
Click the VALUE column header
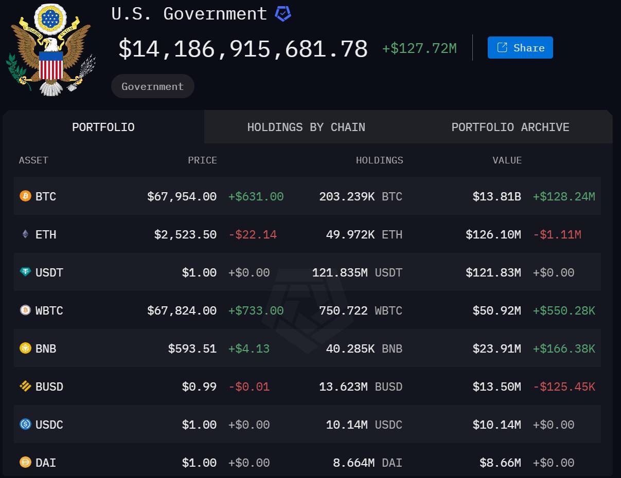click(x=507, y=160)
